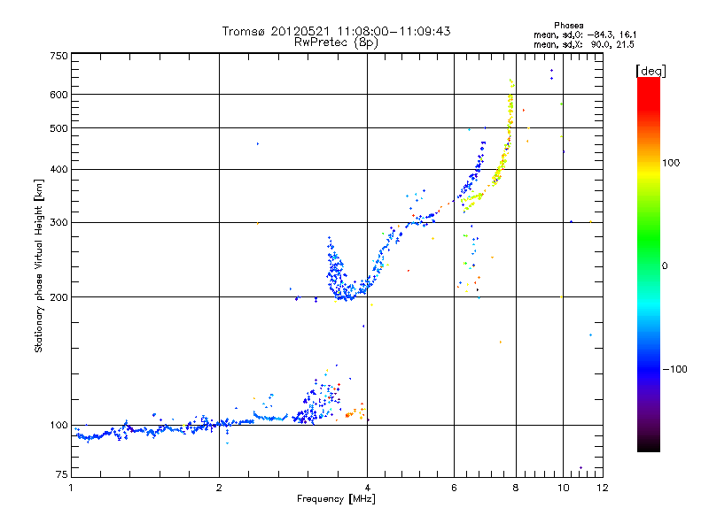Image resolution: width=709 pixels, height=531 pixels.
Task: Click y-axis tick label '600'
Action: point(59,95)
